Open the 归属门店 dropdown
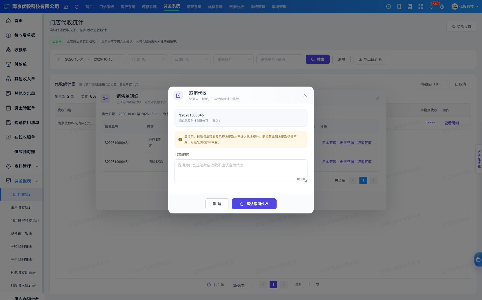The image size is (482, 300). (x=191, y=59)
